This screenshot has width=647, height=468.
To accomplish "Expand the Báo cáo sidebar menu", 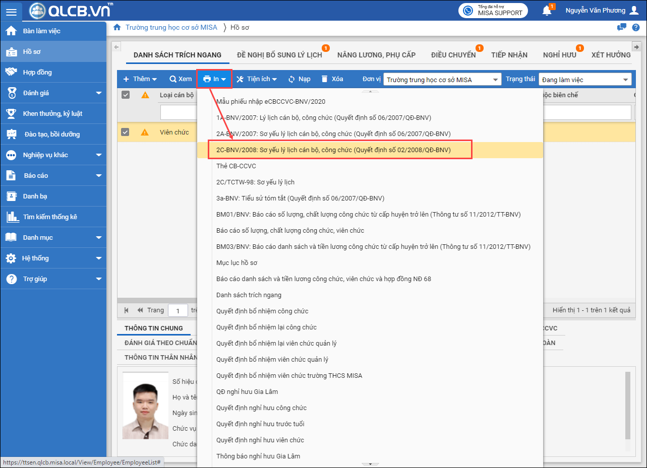I will [53, 175].
